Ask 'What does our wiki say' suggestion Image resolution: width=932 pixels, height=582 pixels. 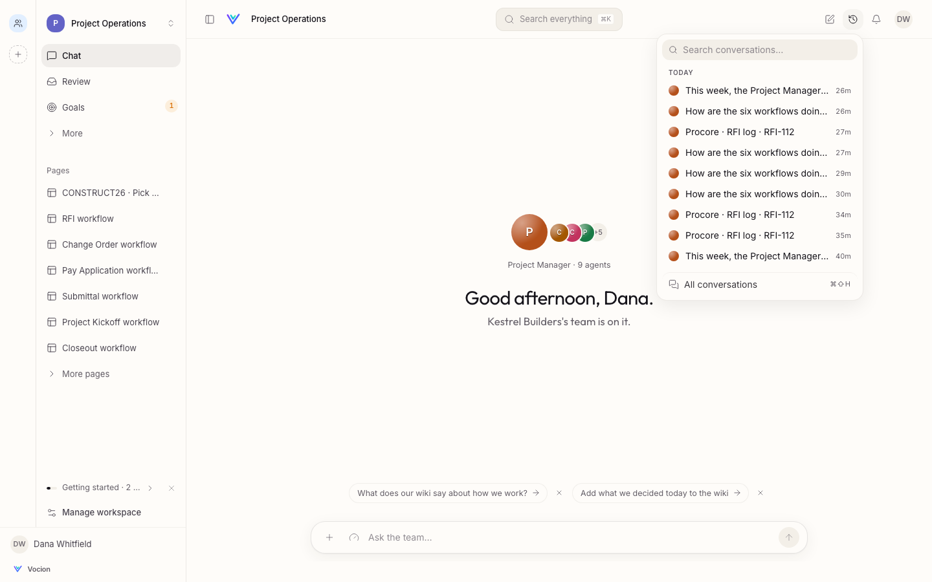[448, 493]
